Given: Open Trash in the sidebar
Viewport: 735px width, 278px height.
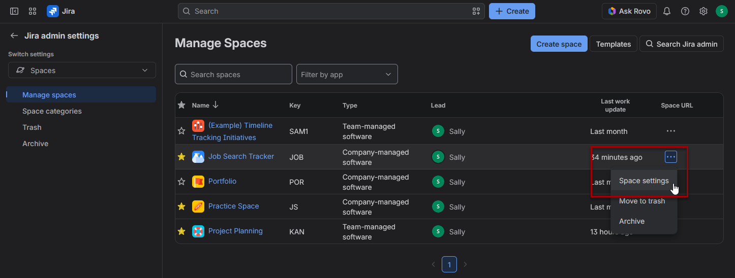Looking at the screenshot, I should (81, 127).
